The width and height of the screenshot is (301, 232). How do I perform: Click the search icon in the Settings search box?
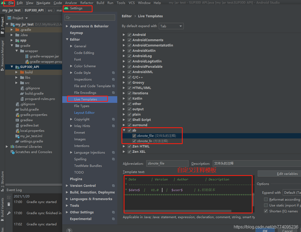pyautogui.click(x=68, y=18)
